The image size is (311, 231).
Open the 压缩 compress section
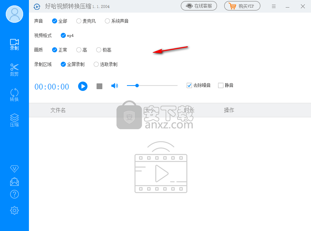(x=14, y=120)
